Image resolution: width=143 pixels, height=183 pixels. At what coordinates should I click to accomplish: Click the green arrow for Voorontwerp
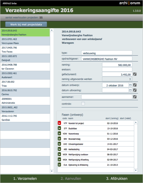(x=59, y=134)
